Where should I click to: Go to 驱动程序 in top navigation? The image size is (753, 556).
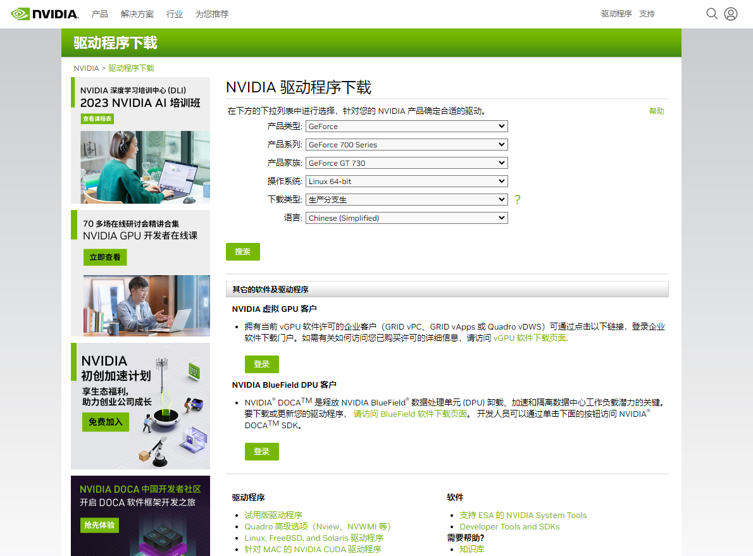616,14
